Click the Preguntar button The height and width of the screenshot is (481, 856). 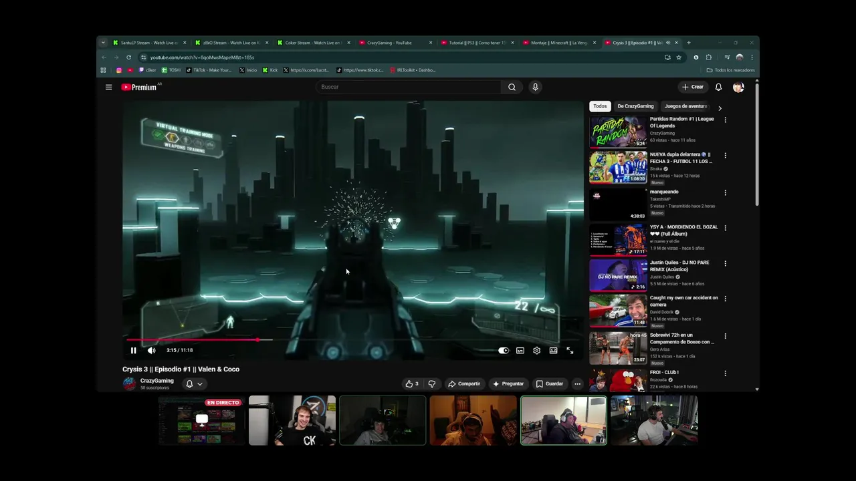(508, 383)
